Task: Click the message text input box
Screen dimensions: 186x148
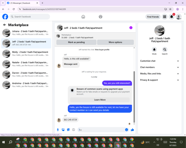Action: (102, 130)
